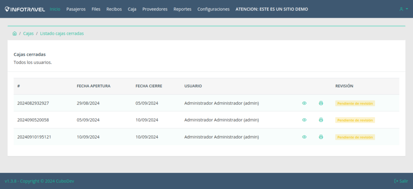Open the Files menu item

96,9
